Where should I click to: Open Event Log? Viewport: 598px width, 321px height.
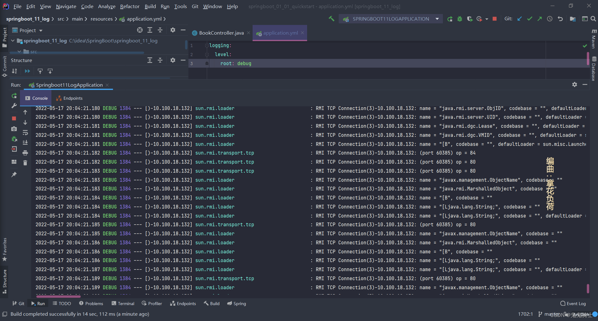click(573, 304)
